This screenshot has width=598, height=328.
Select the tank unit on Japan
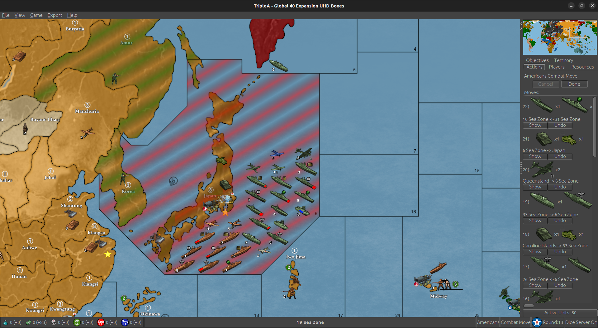[x=225, y=185]
